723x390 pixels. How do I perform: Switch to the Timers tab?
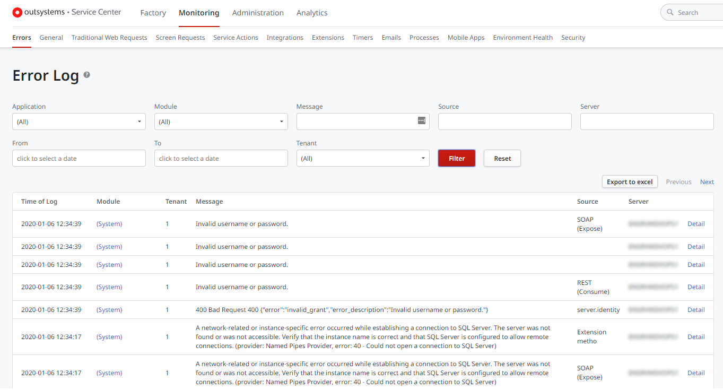point(363,38)
